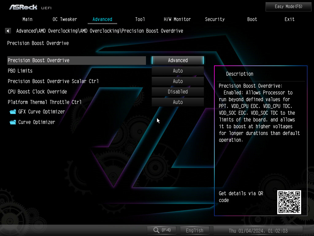Open the Curve Optimizer submenu text
Screen dimensions: 314x236
[37, 122]
